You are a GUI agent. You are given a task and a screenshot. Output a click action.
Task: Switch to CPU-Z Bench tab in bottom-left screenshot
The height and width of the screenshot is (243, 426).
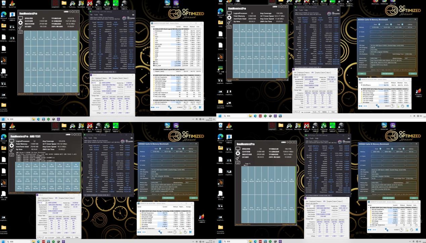(67, 198)
